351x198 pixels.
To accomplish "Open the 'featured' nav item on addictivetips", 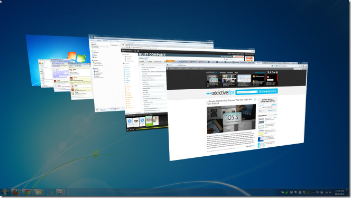I will 223,73.
